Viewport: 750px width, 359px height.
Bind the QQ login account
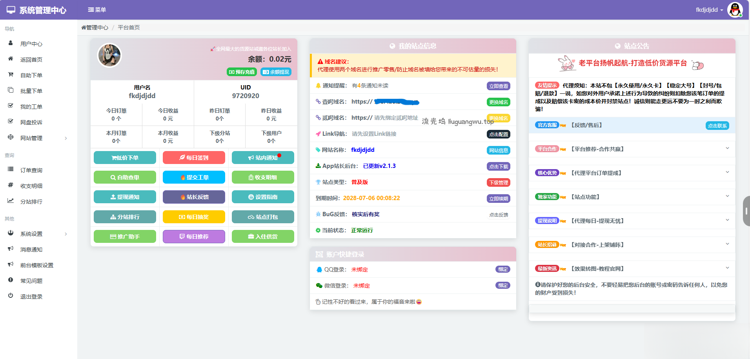pos(502,269)
